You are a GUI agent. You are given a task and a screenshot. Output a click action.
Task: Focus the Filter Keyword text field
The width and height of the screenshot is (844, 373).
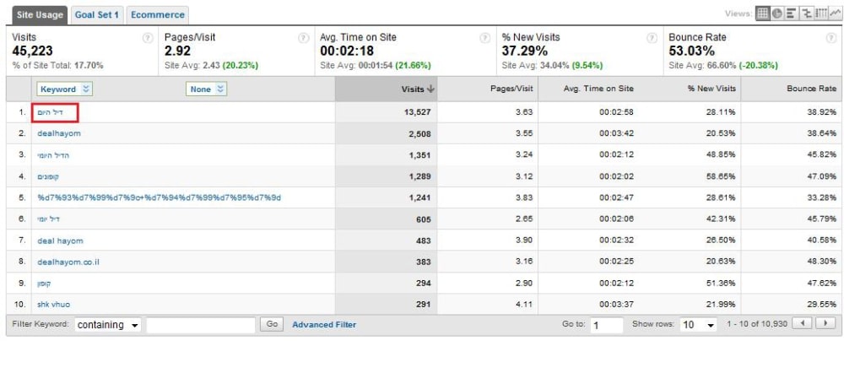point(201,325)
